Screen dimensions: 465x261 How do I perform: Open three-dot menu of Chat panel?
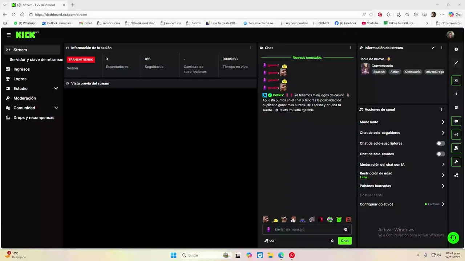coord(351,48)
